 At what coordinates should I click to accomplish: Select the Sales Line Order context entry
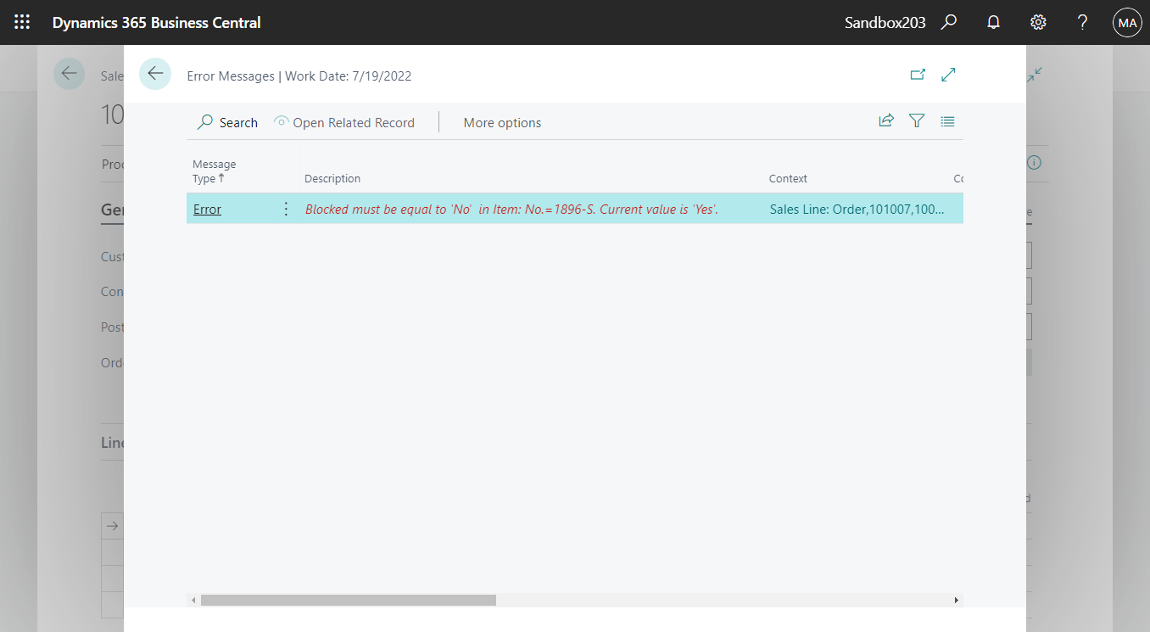point(857,208)
